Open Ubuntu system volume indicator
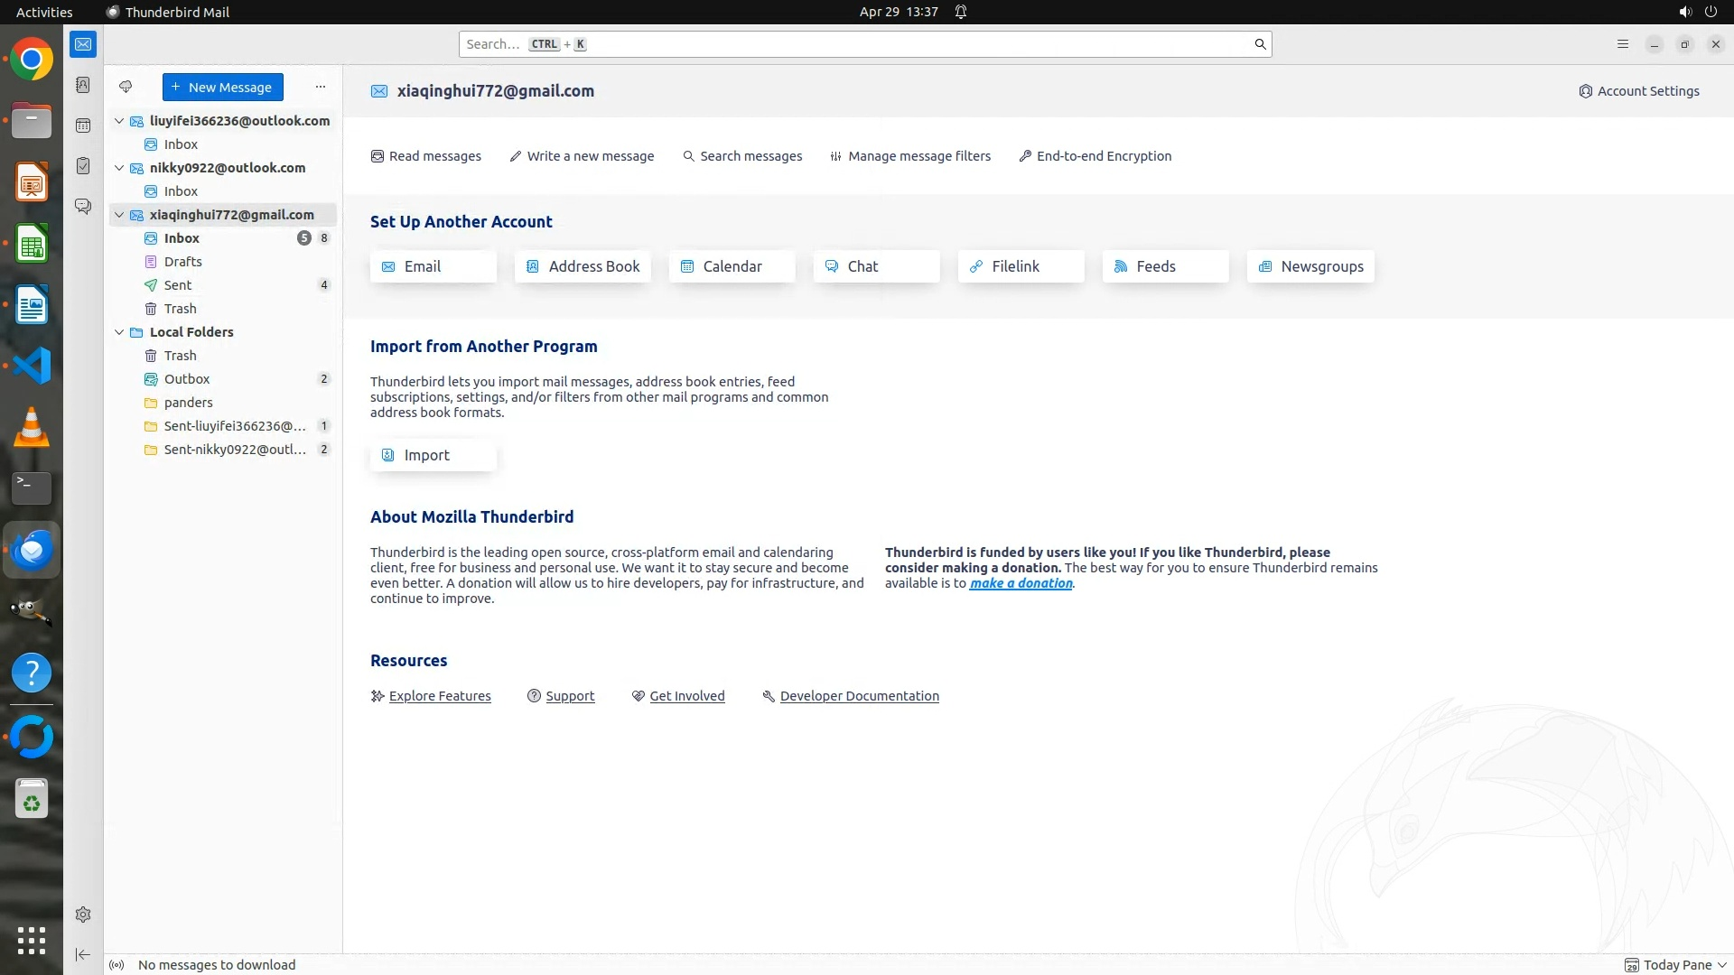Image resolution: width=1734 pixels, height=975 pixels. tap(1684, 12)
